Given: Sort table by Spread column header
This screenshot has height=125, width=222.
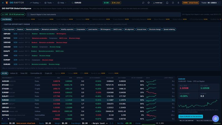Looking at the screenshot, I should pos(80,78).
